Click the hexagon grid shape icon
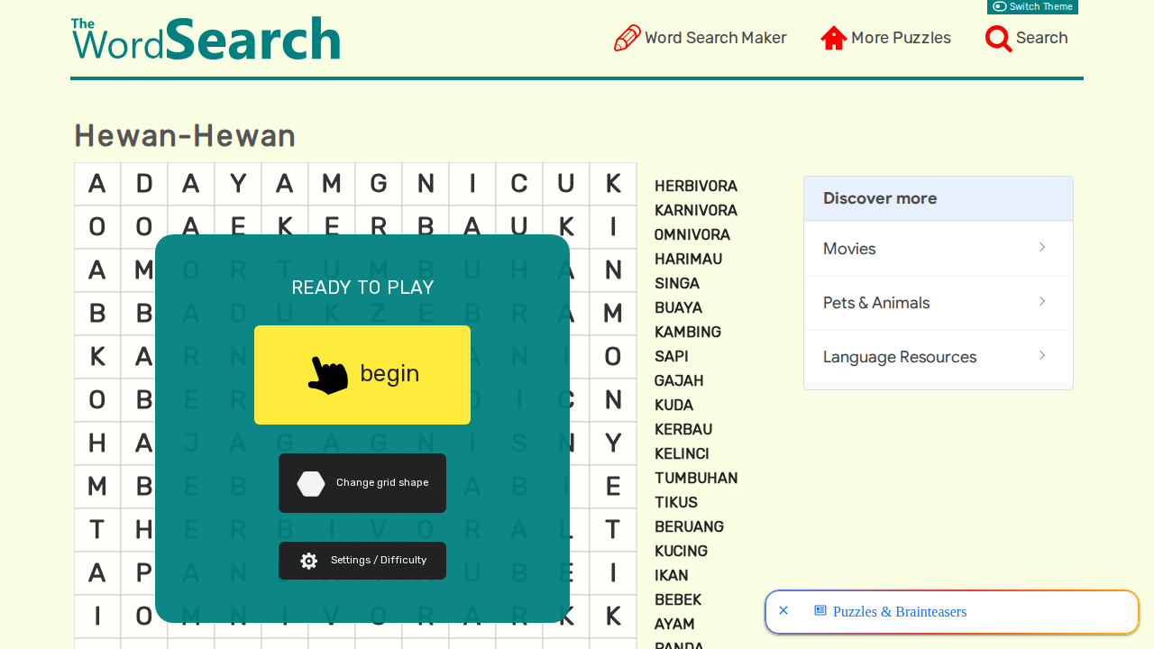The width and height of the screenshot is (1154, 649). click(x=311, y=483)
